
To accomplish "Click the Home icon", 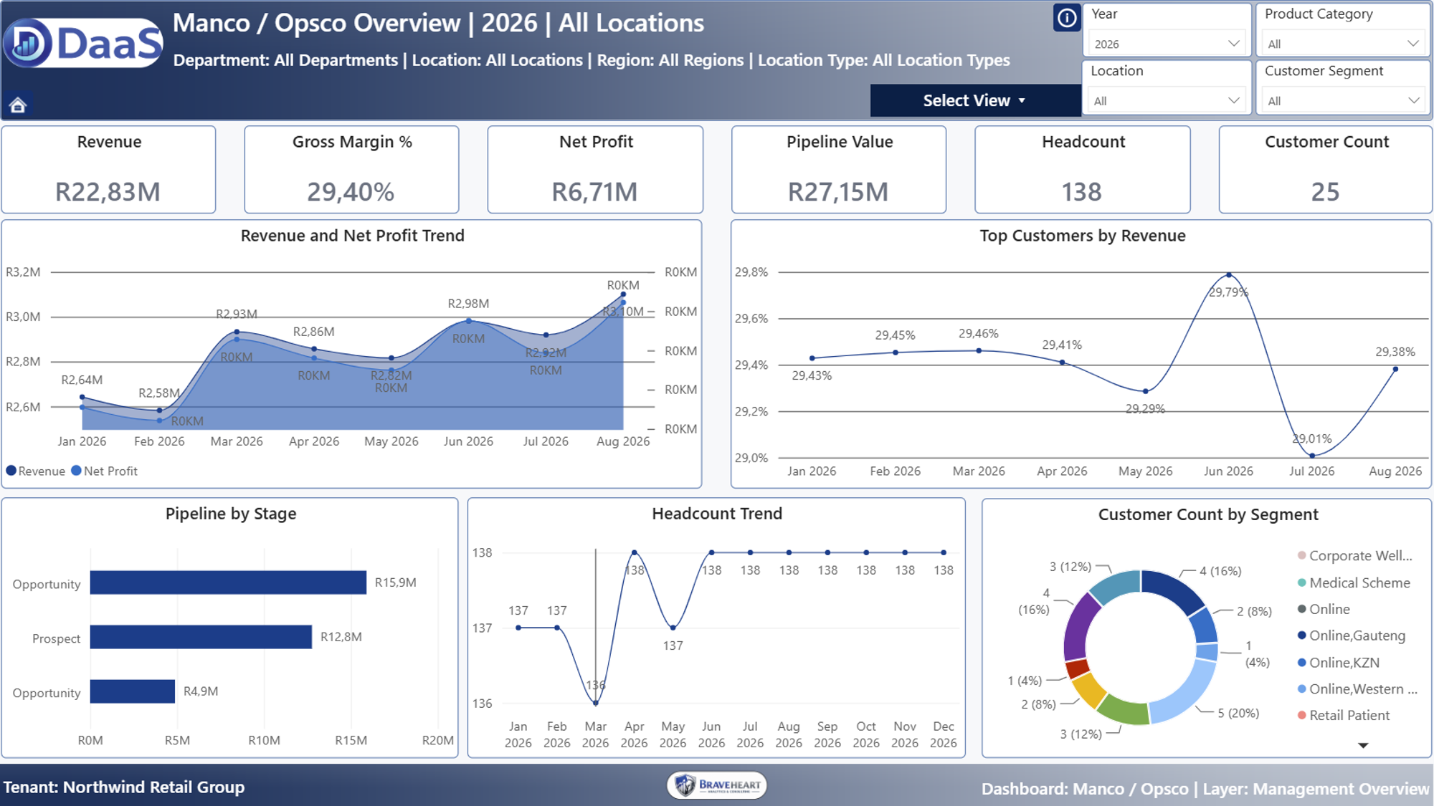I will coord(18,105).
